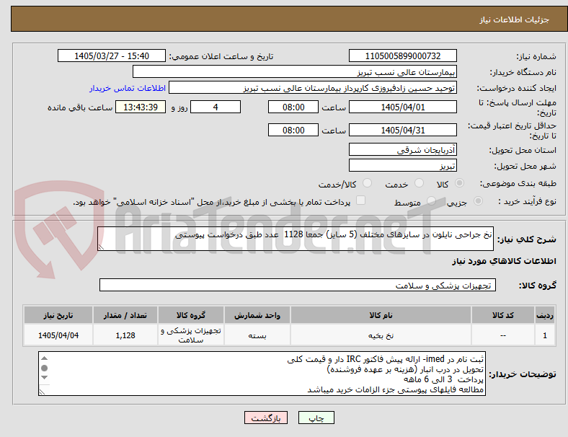The height and width of the screenshot is (437, 568).
Task: Toggle the Islamic treasury payment checkbox
Action: pyautogui.click(x=361, y=200)
